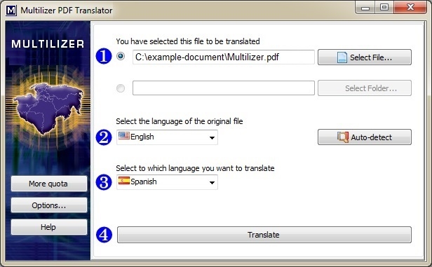Click the file path field with Multilizer.pdf
432x267 pixels.
click(x=224, y=57)
